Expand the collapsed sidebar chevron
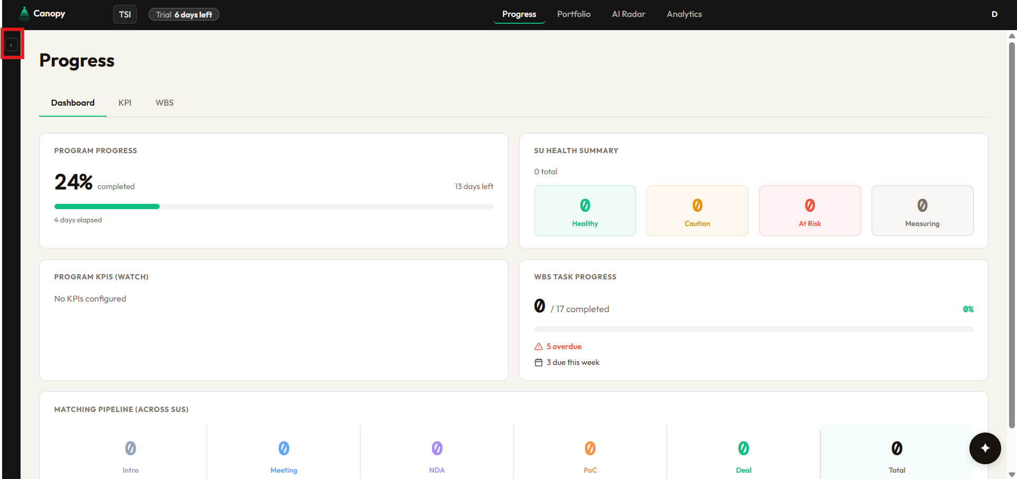 11,45
